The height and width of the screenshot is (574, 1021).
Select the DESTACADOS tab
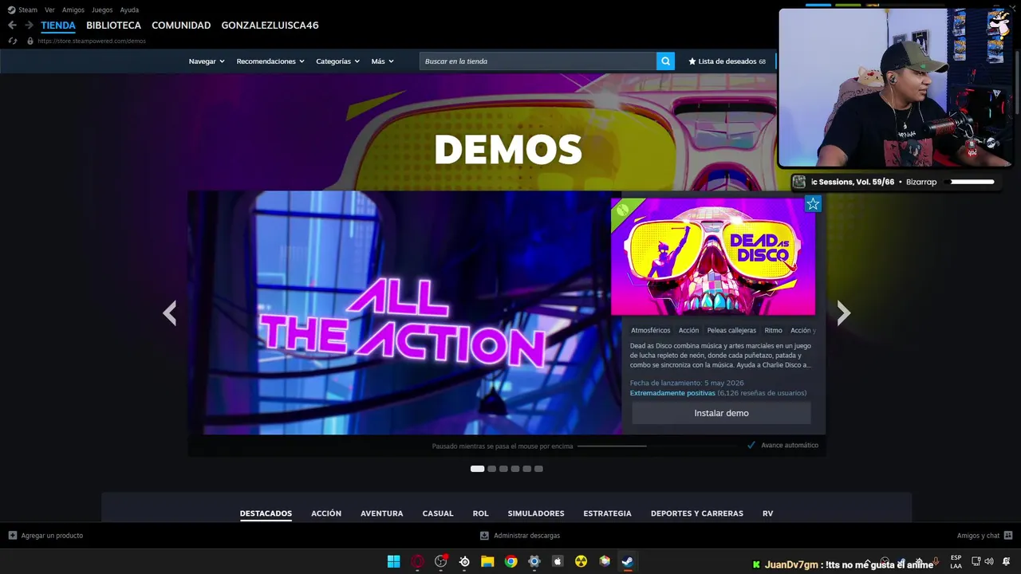click(266, 513)
